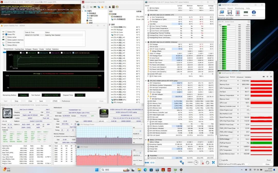Open Preferences in stability test
278x173 pixels.
pyautogui.click(x=66, y=101)
